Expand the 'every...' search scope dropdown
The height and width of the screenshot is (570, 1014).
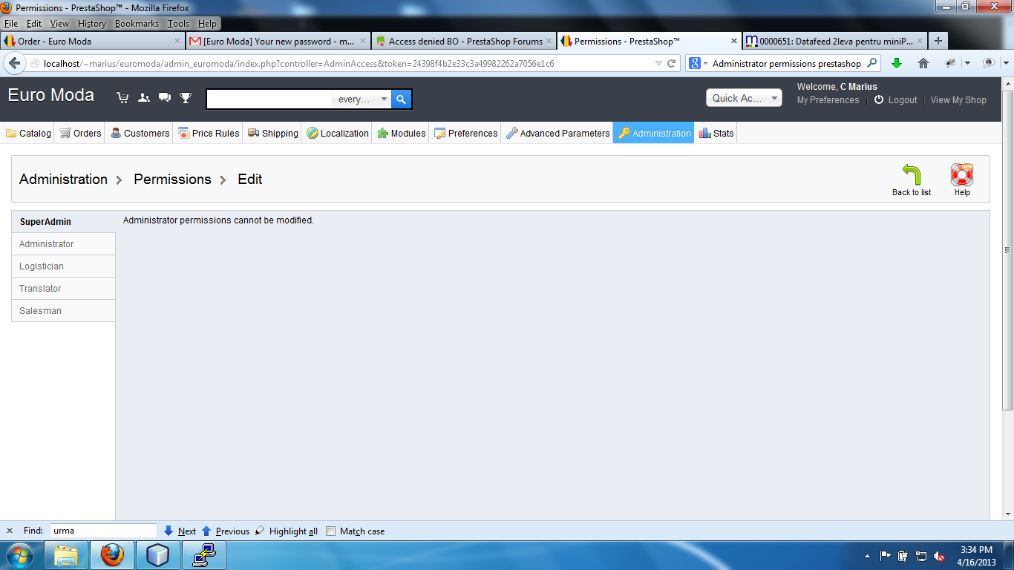[x=362, y=99]
